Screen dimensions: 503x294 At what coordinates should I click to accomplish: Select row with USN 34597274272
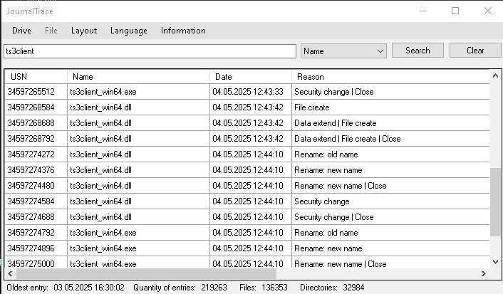click(x=247, y=154)
